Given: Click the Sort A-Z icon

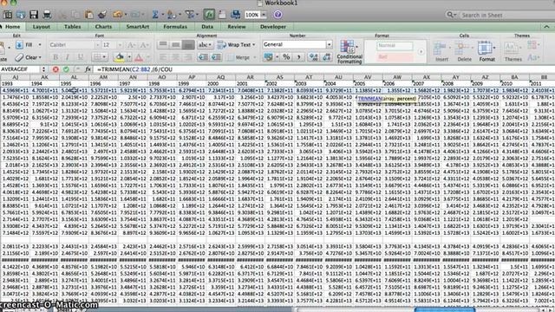Looking at the screenshot, I should click(x=172, y=15).
